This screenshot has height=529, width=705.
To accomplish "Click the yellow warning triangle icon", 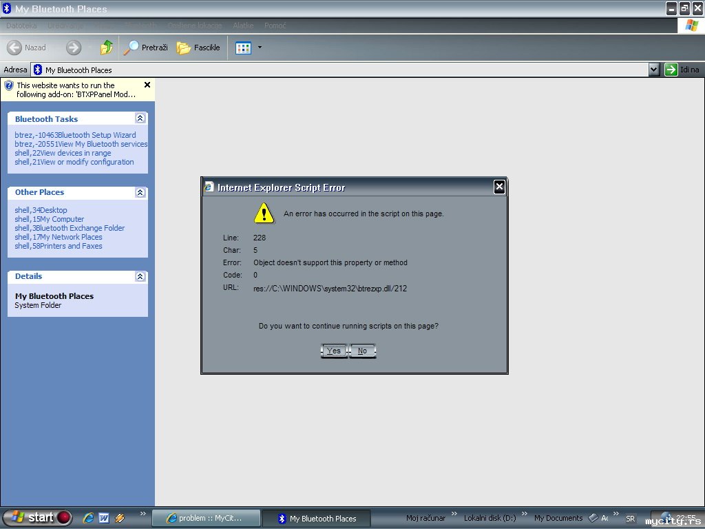I will [x=264, y=213].
